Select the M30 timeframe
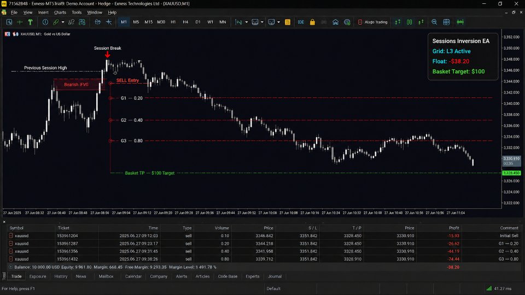525x295 pixels. pyautogui.click(x=161, y=22)
